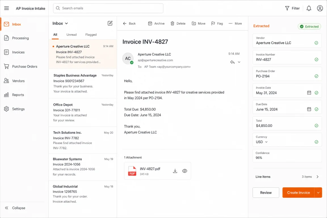Open the Inbox folder dropdown
This screenshot has width=327, height=218.
[60, 23]
